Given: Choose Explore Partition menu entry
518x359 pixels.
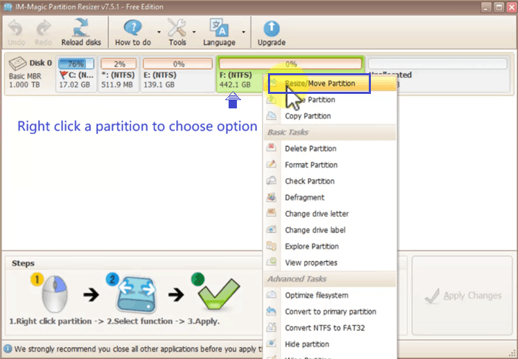Looking at the screenshot, I should click(330, 246).
